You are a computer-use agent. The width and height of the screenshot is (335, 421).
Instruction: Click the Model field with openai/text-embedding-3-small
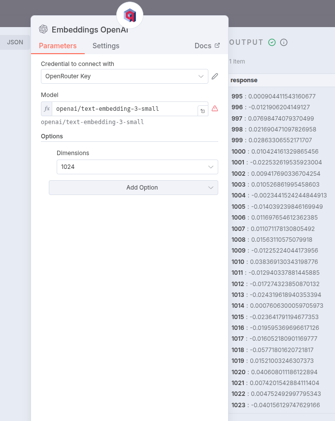point(126,109)
